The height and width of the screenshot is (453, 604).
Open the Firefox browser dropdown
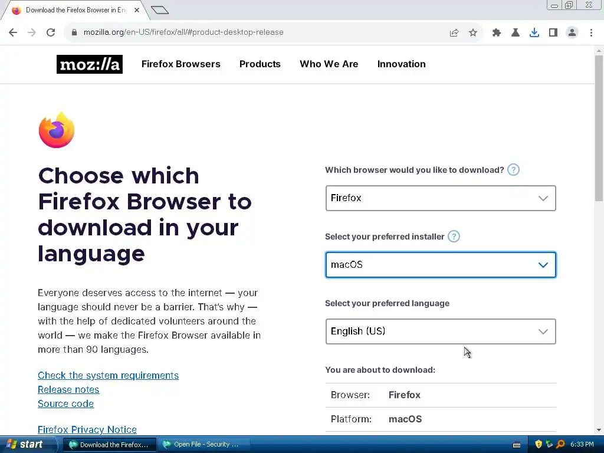click(x=441, y=198)
